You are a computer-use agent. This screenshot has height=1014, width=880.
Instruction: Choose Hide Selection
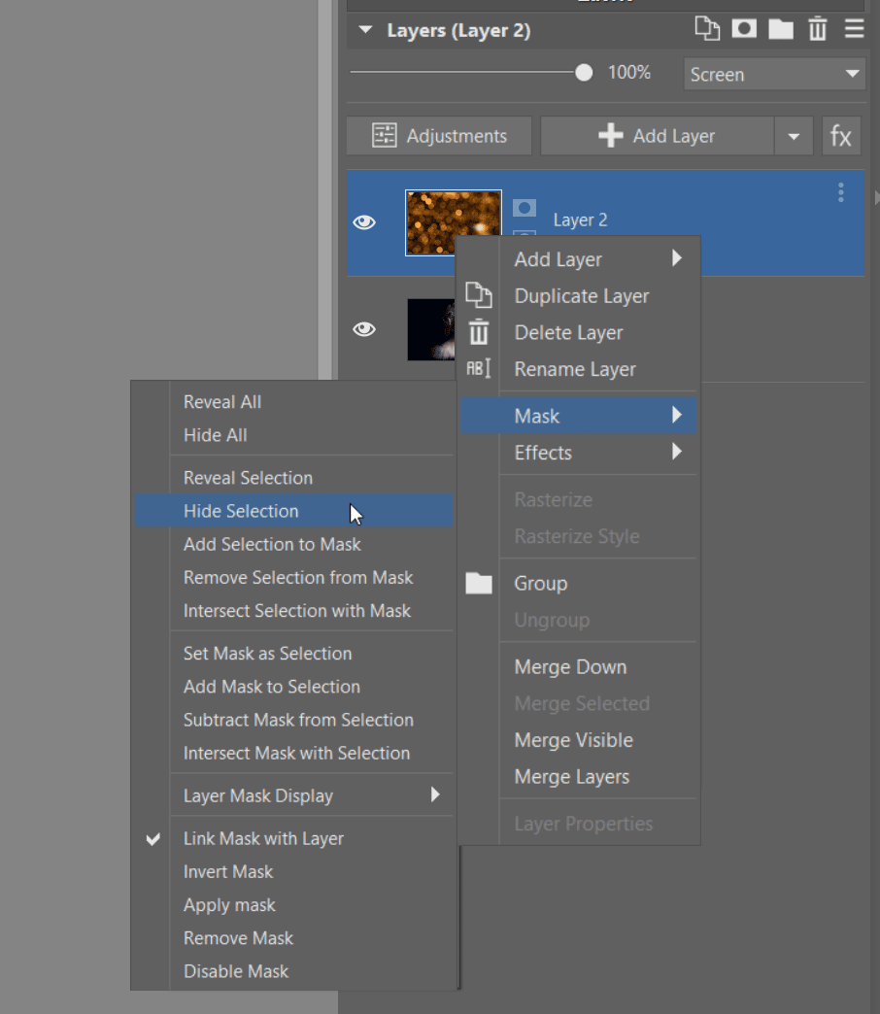(293, 511)
